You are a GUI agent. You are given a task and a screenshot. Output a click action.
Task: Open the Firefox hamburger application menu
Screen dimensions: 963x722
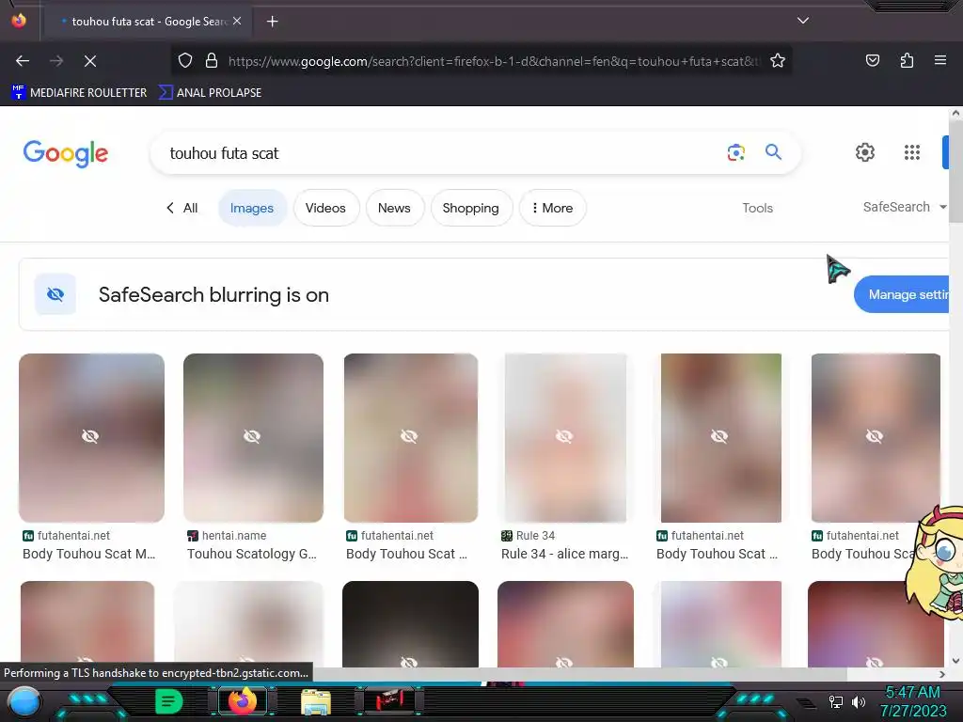[940, 60]
